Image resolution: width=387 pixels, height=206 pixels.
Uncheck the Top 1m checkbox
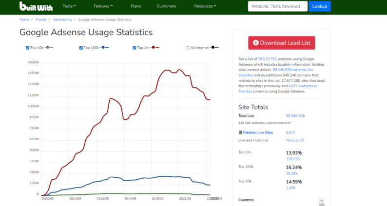pyautogui.click(x=134, y=48)
